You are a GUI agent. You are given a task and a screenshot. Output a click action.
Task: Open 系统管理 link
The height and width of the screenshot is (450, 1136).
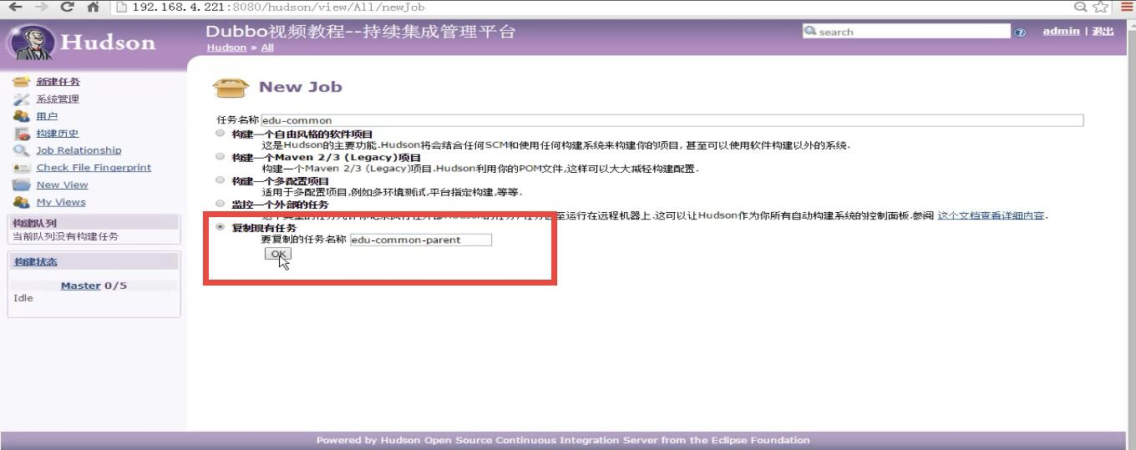point(58,99)
